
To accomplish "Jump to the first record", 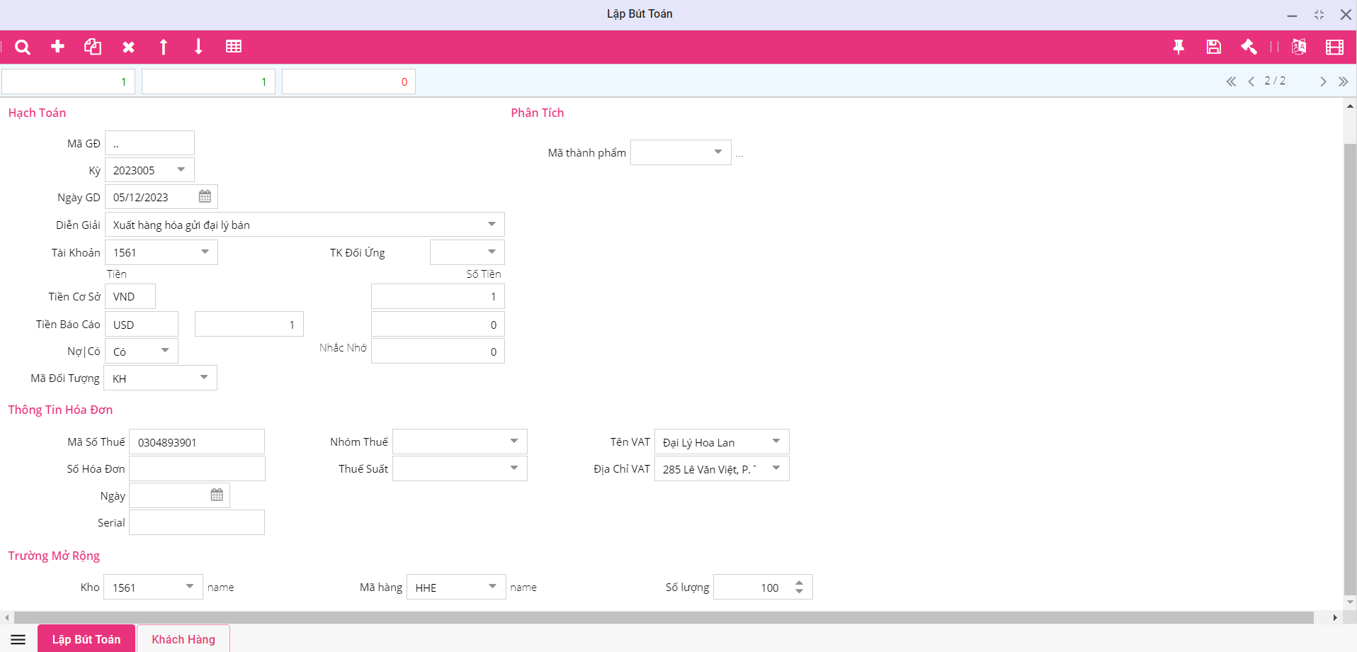I will [x=1231, y=81].
